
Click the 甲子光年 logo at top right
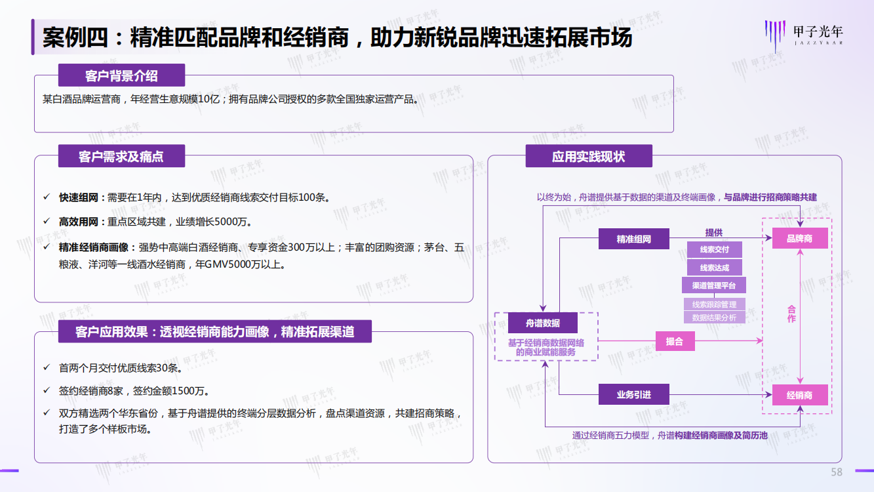pyautogui.click(x=803, y=35)
